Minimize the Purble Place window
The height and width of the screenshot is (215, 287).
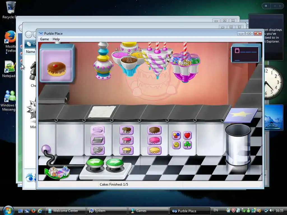(x=241, y=34)
